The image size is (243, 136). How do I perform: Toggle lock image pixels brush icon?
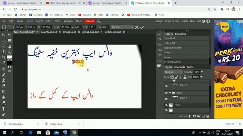pos(177,77)
